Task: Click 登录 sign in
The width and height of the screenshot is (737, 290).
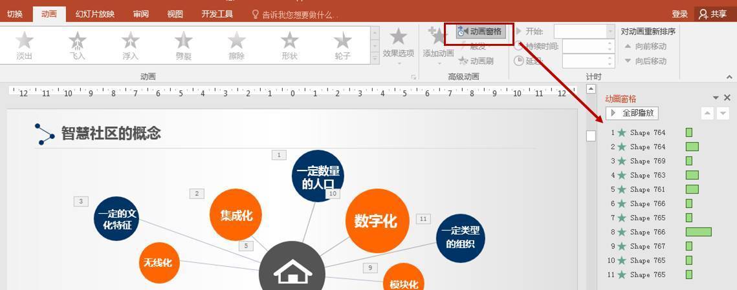Action: pyautogui.click(x=679, y=14)
